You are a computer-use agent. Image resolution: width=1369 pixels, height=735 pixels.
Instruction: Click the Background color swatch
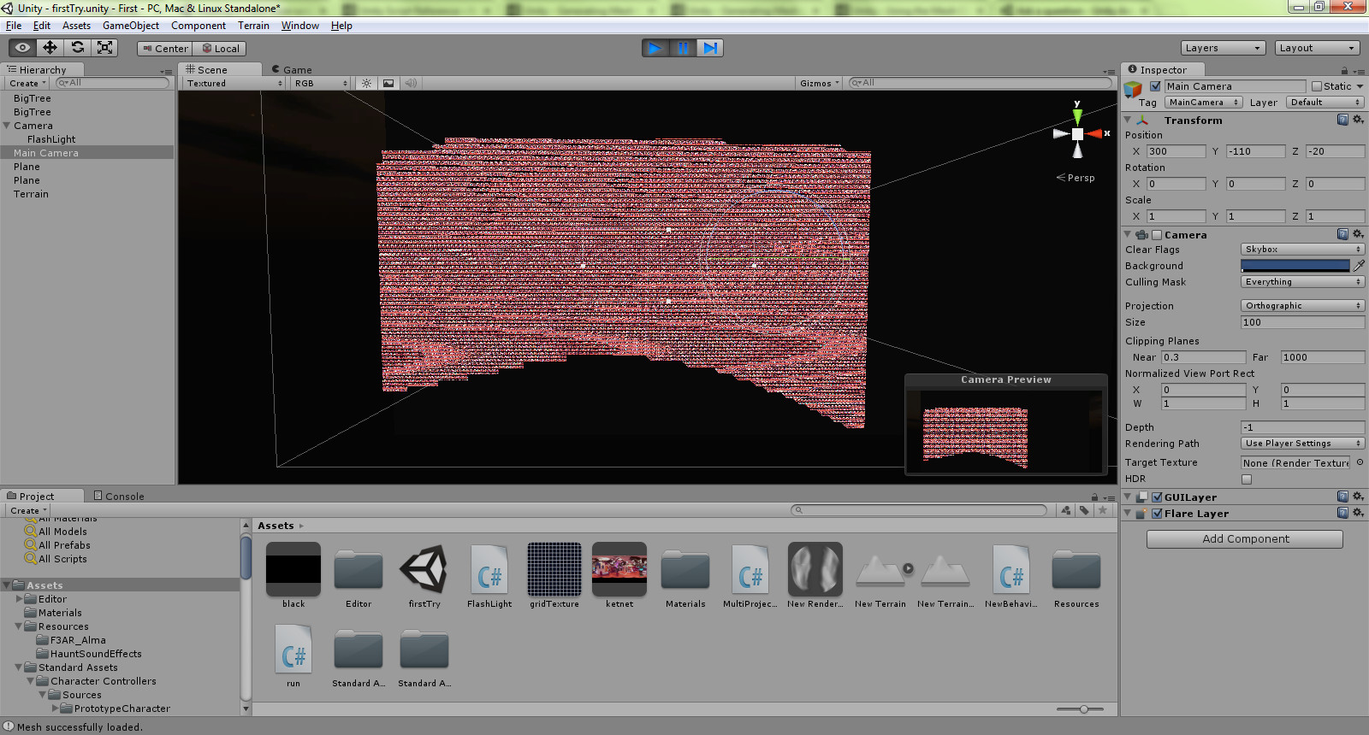[1295, 266]
